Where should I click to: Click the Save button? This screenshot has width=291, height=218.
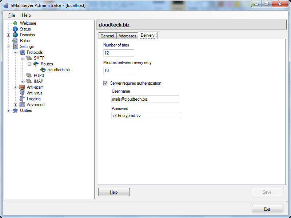click(267, 192)
